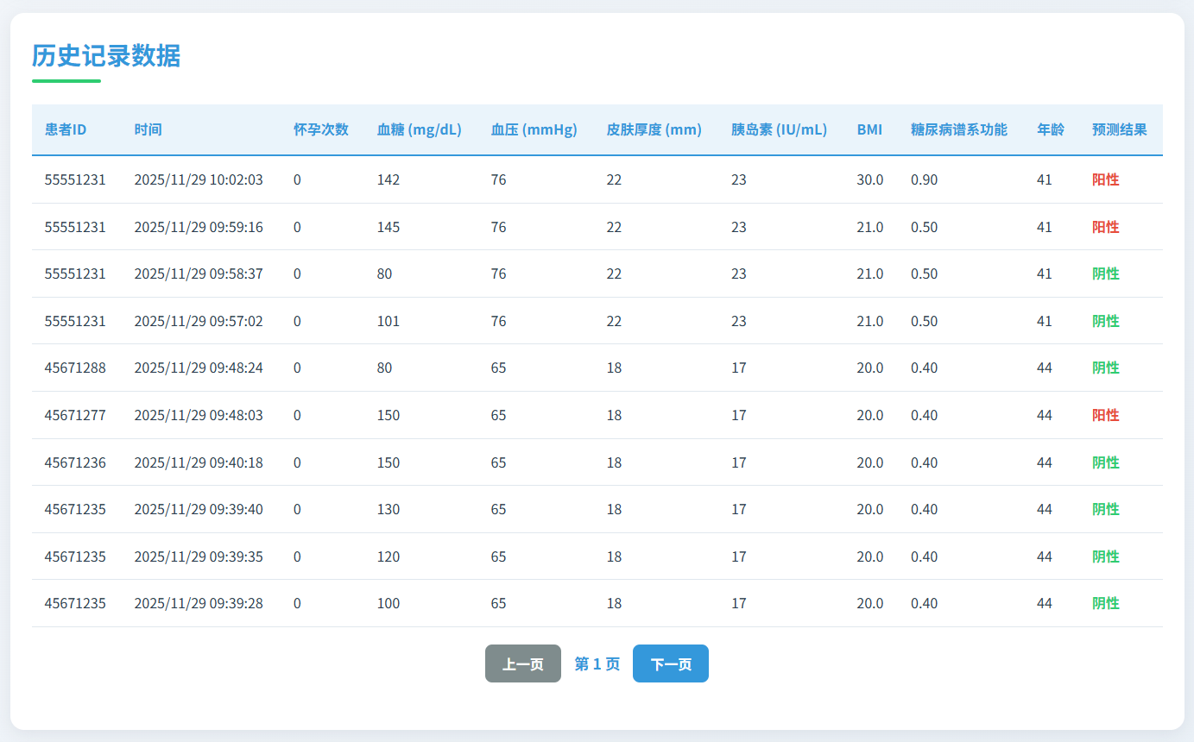Click the 糖尿病谱系功能 column header
Image resolution: width=1194 pixels, height=742 pixels.
(958, 129)
